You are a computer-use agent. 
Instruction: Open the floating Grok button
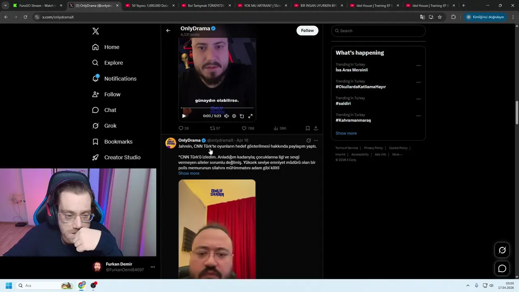[502, 250]
